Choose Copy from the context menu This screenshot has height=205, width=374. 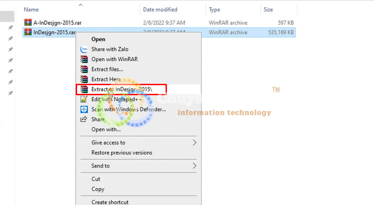coord(98,189)
